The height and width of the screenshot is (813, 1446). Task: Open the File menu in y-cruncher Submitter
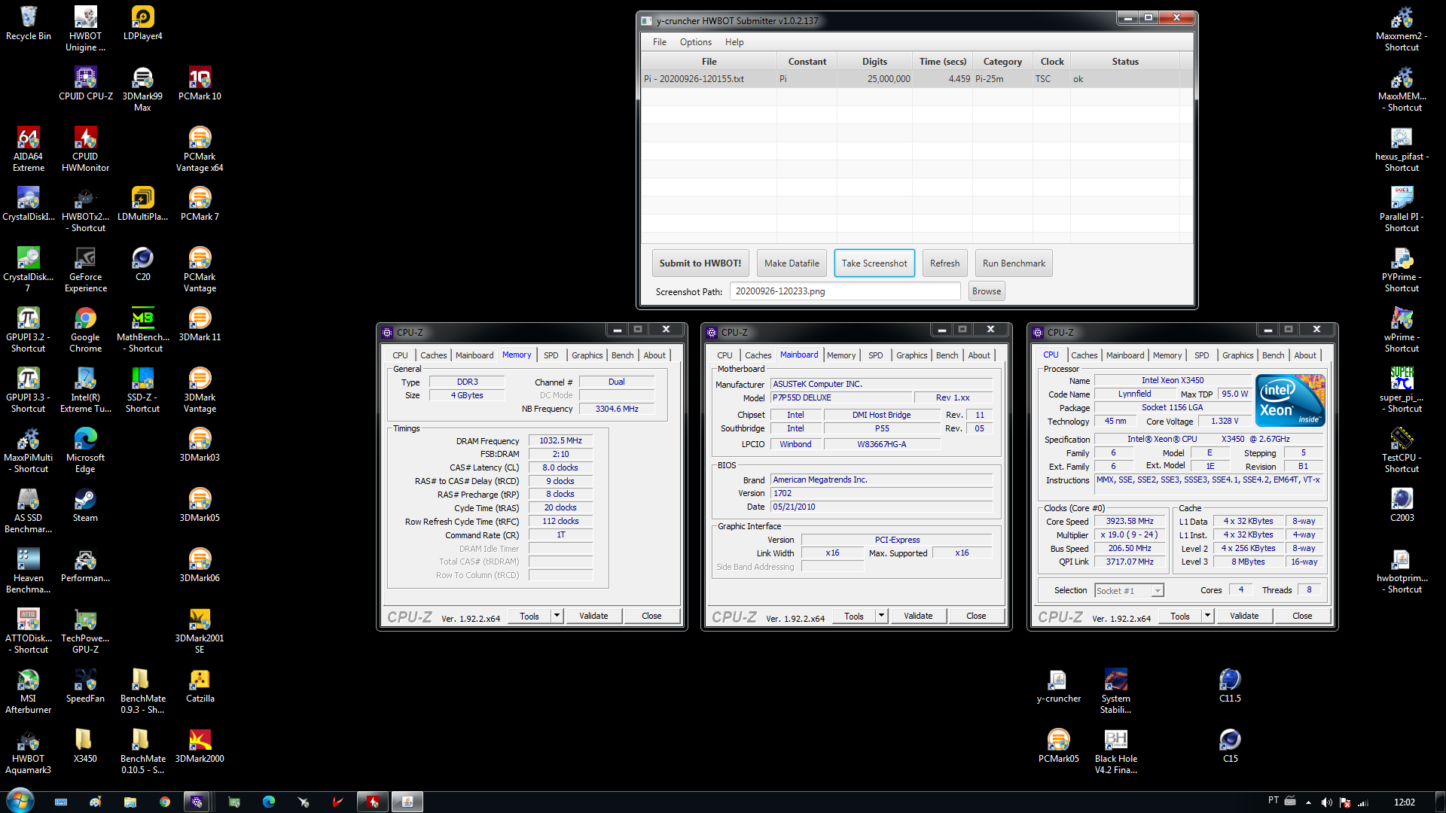660,42
